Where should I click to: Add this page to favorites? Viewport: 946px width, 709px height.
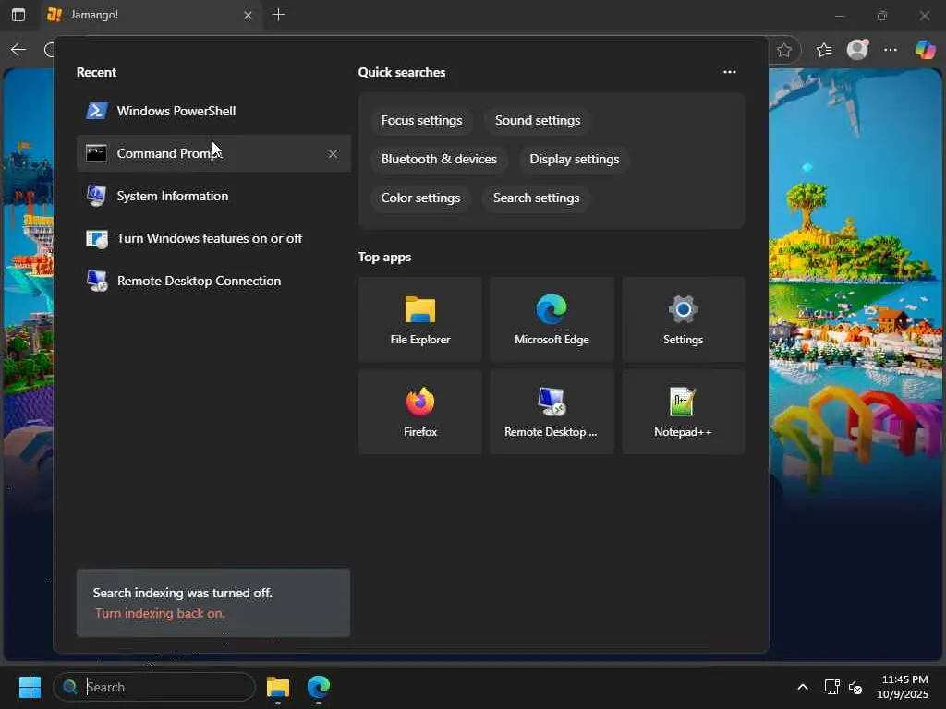pos(784,50)
